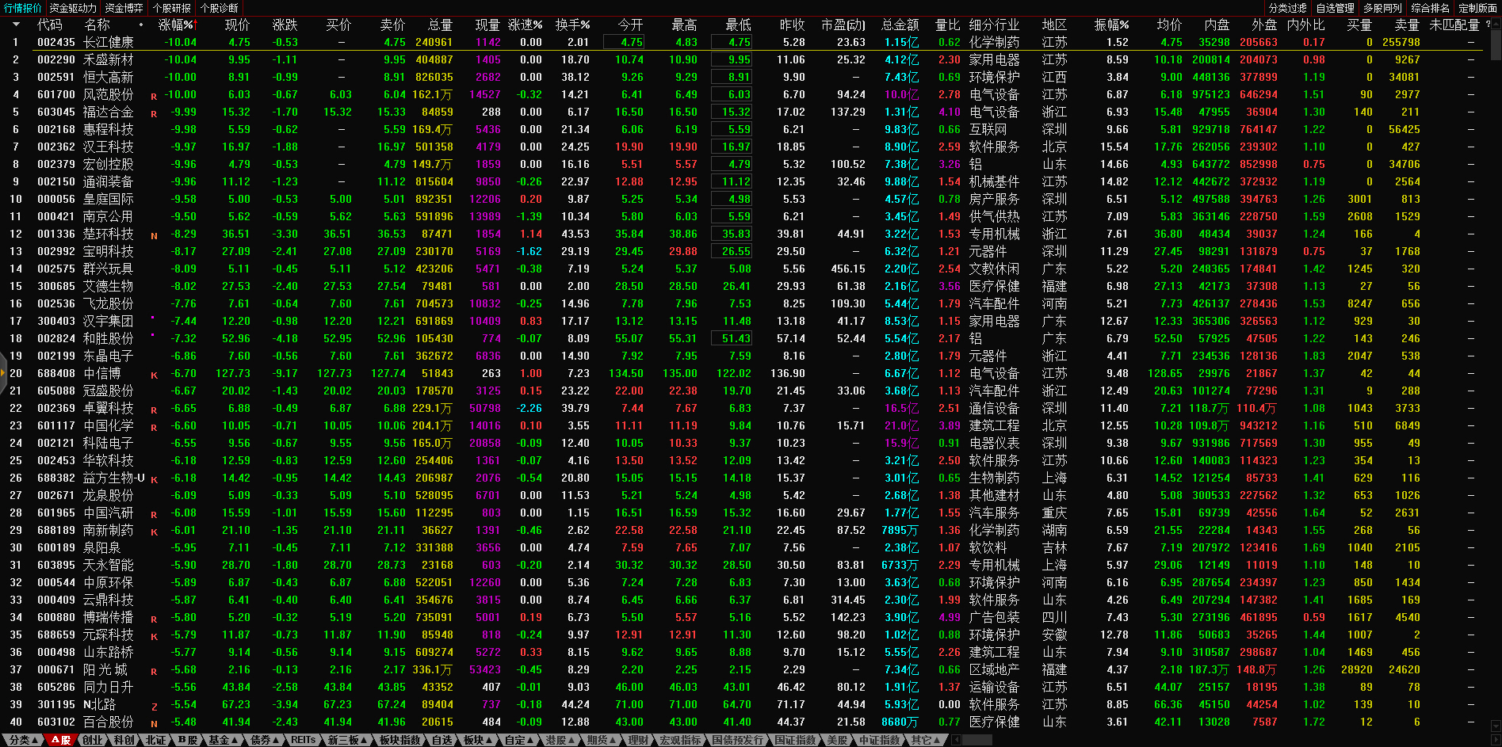Click the K marker next to 中信博
The image size is (1502, 747).
pyautogui.click(x=154, y=375)
